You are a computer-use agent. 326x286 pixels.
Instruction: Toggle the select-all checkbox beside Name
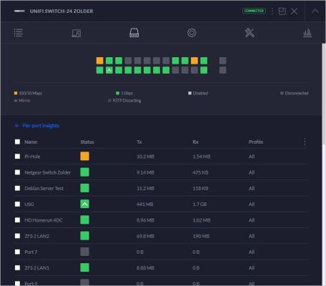click(17, 142)
